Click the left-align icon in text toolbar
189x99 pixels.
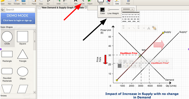124,66
